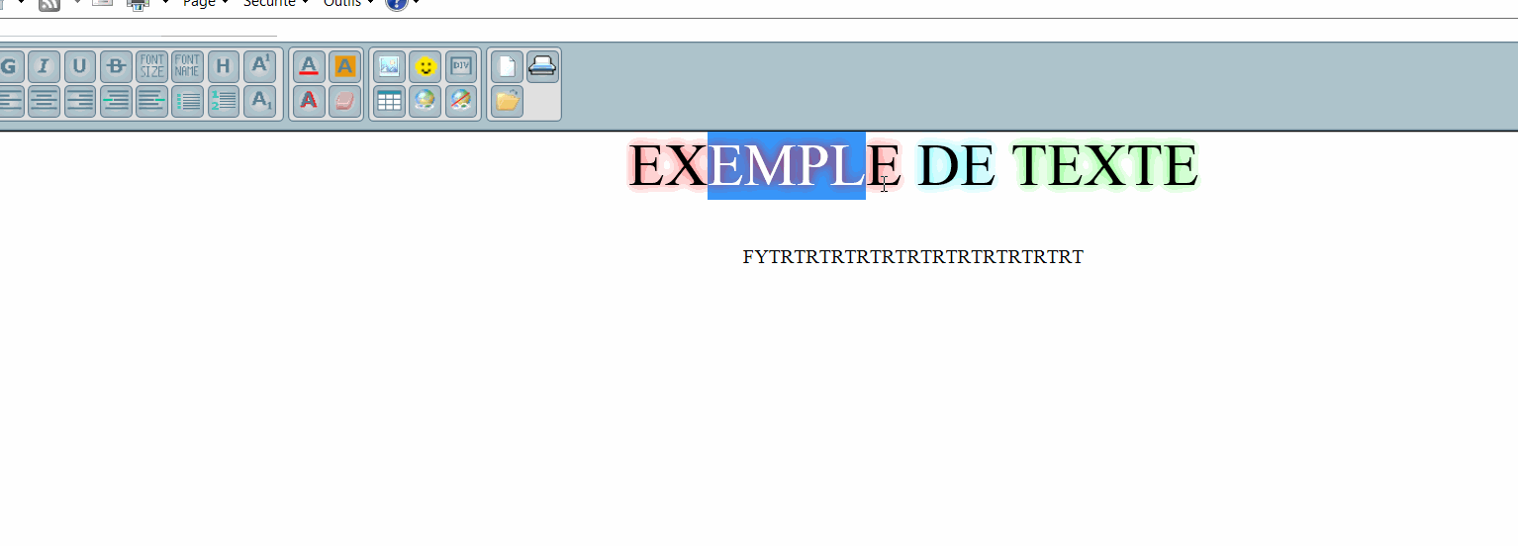Apply superscript to the selection
Viewport: 1518px width, 546px height.
coord(259,67)
